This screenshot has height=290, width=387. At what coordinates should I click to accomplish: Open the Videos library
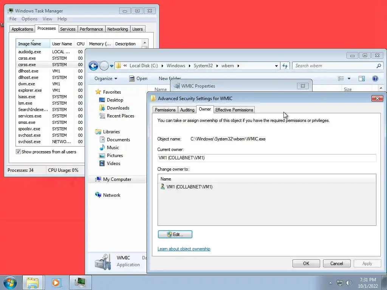pos(113,163)
